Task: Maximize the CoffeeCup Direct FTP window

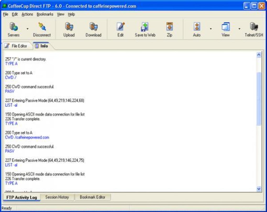Action: [254, 6]
